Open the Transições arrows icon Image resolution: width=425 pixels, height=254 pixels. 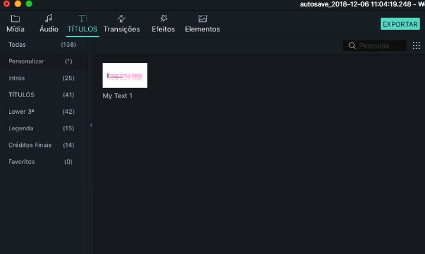(121, 18)
